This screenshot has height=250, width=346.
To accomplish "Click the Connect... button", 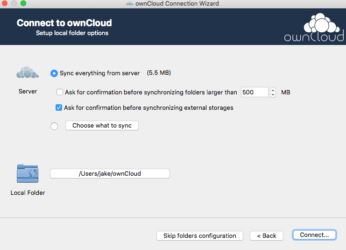I will 314,235.
